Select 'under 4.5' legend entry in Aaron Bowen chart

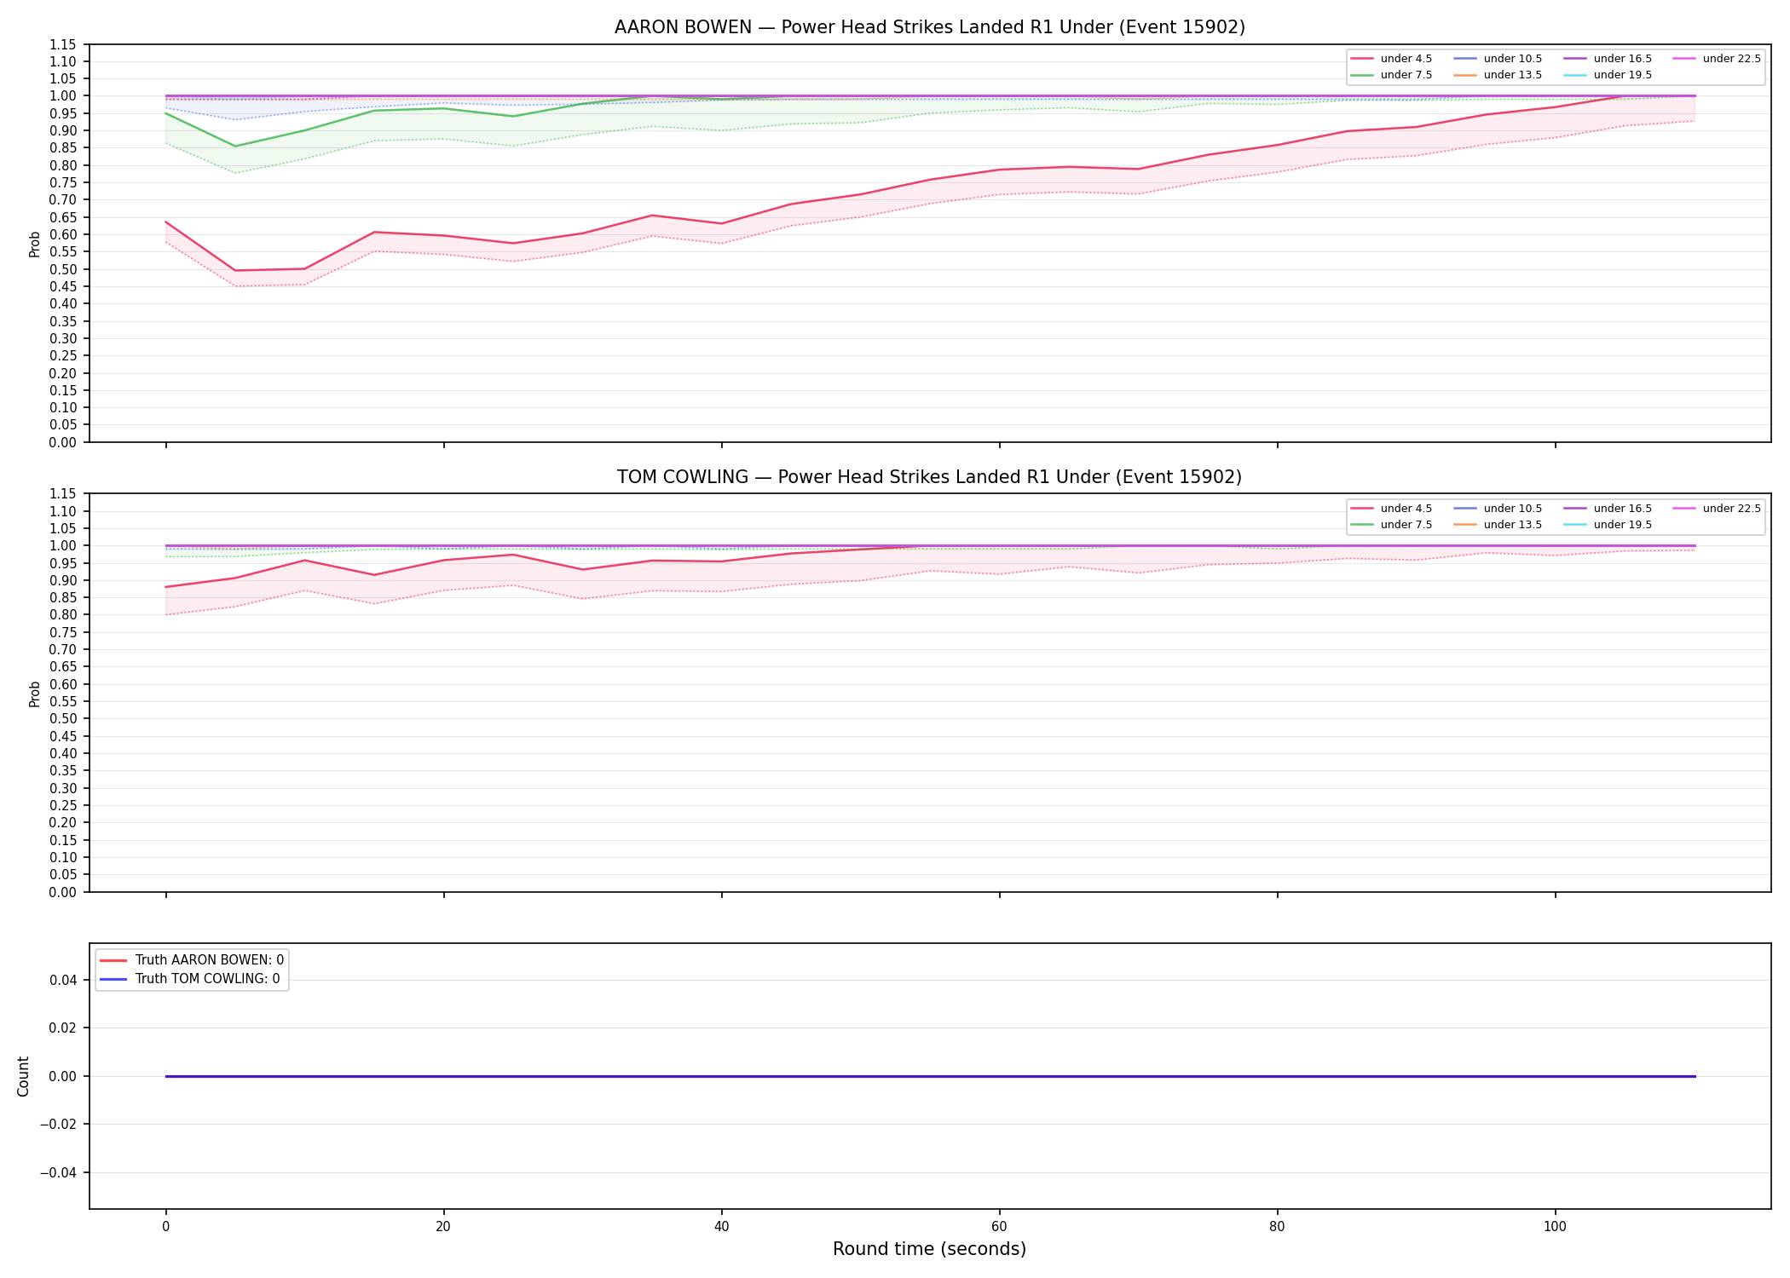coord(1391,59)
